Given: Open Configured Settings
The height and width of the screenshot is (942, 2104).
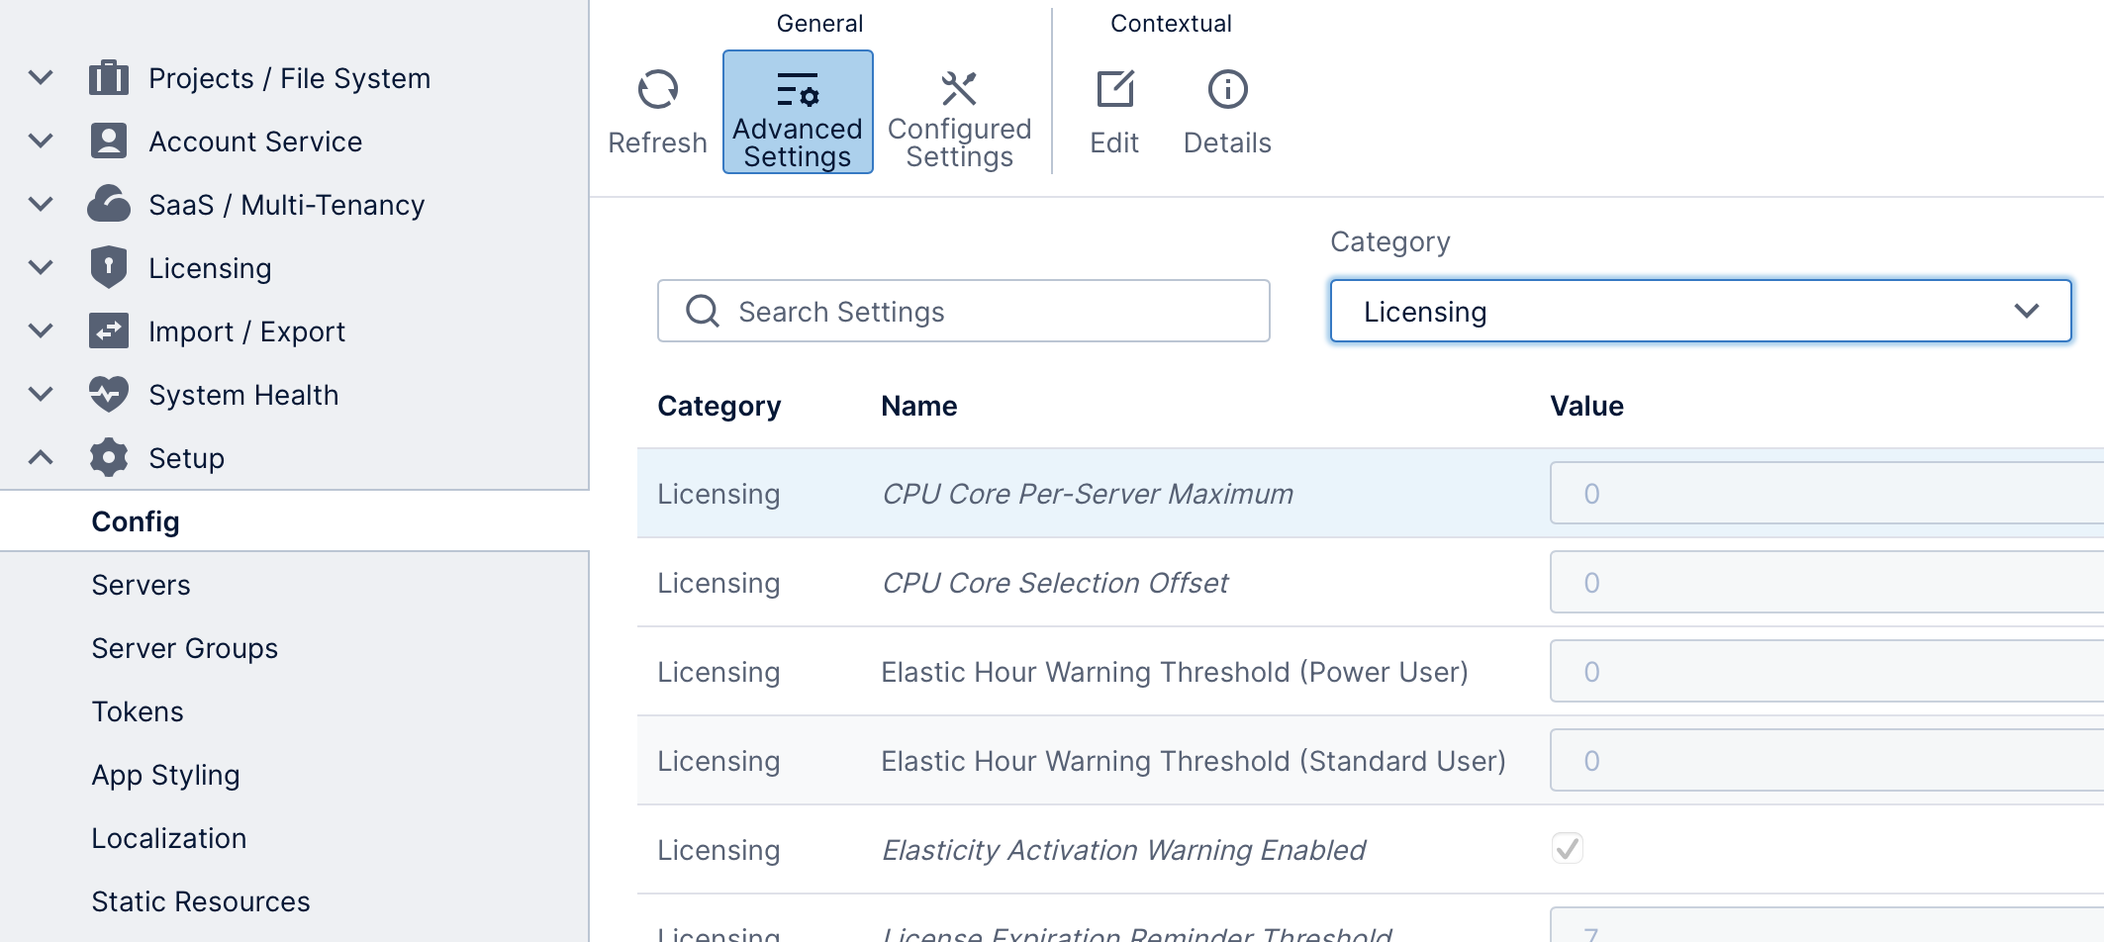Looking at the screenshot, I should pyautogui.click(x=957, y=91).
